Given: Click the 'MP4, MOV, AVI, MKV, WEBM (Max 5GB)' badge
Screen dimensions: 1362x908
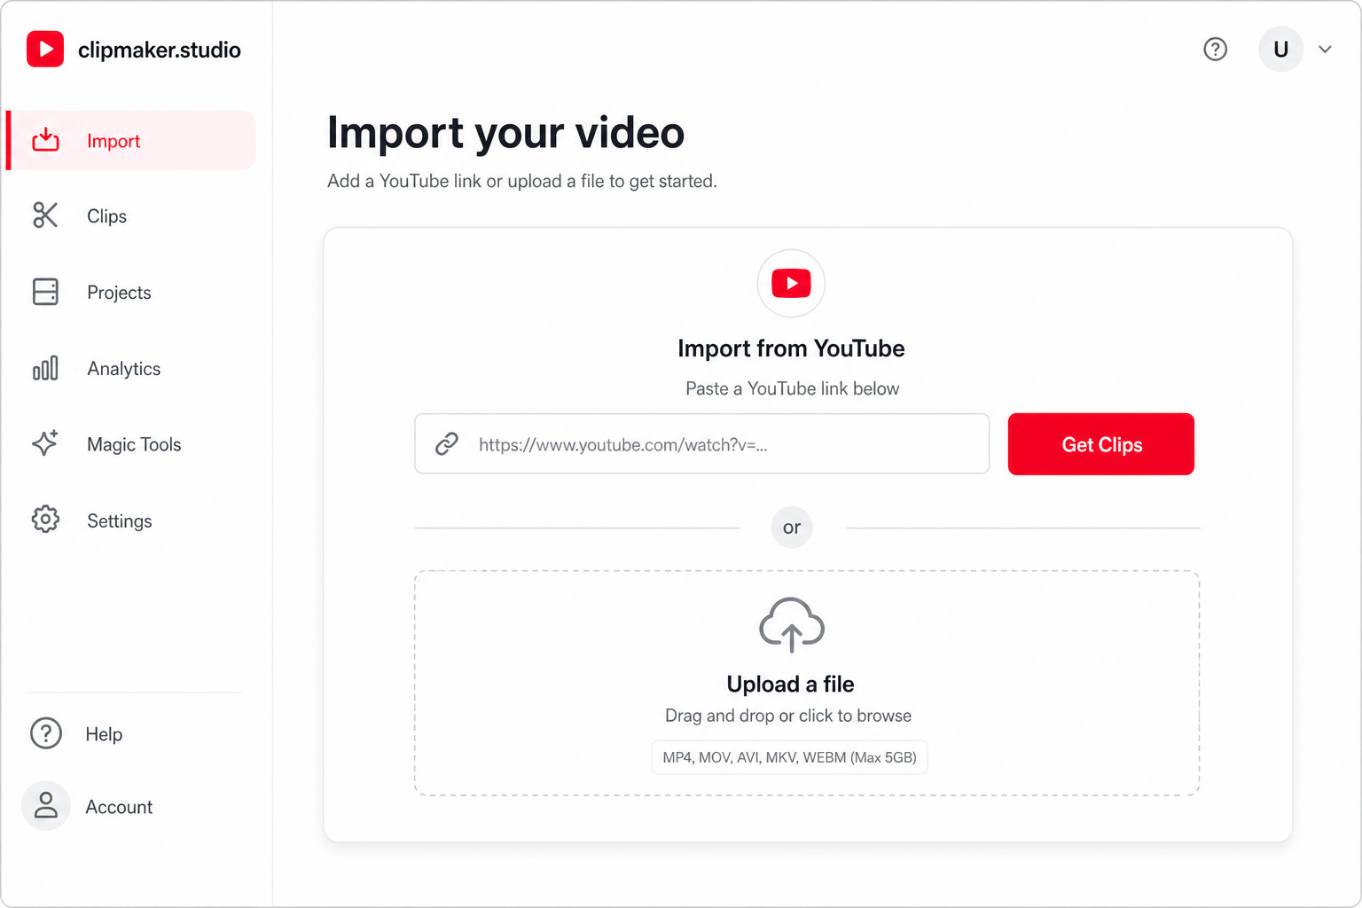Looking at the screenshot, I should tap(790, 757).
